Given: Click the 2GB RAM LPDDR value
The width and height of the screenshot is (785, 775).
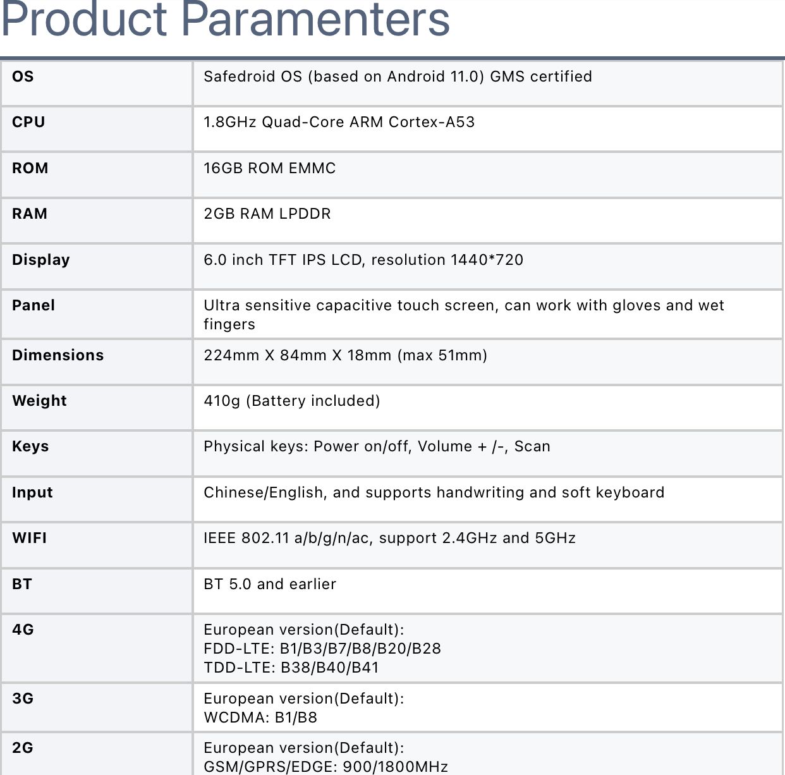Looking at the screenshot, I should (267, 214).
